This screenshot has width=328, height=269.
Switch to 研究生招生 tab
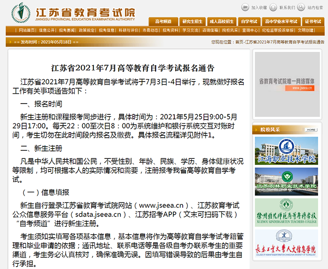193,22
